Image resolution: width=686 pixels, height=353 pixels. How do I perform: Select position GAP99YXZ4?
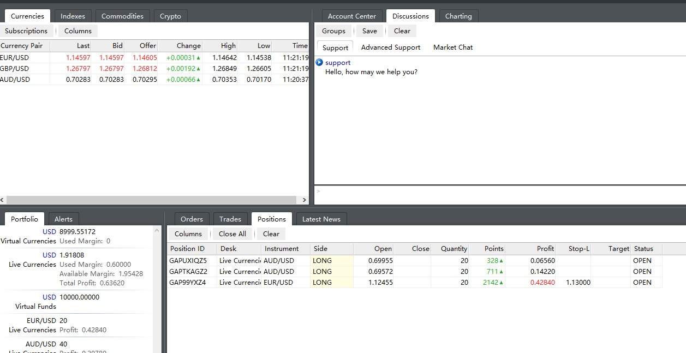415,282
